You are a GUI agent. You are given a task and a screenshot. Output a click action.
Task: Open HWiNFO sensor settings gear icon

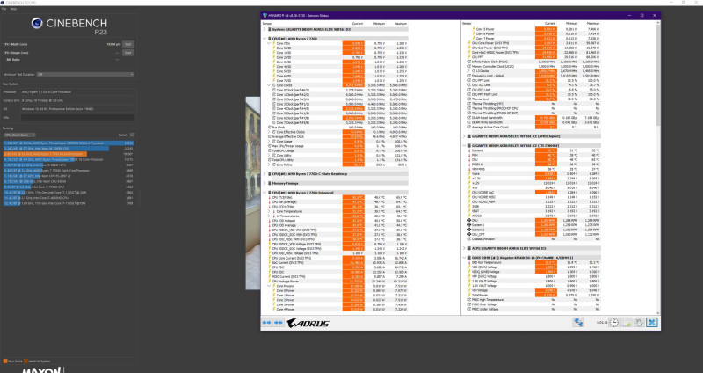click(x=639, y=322)
